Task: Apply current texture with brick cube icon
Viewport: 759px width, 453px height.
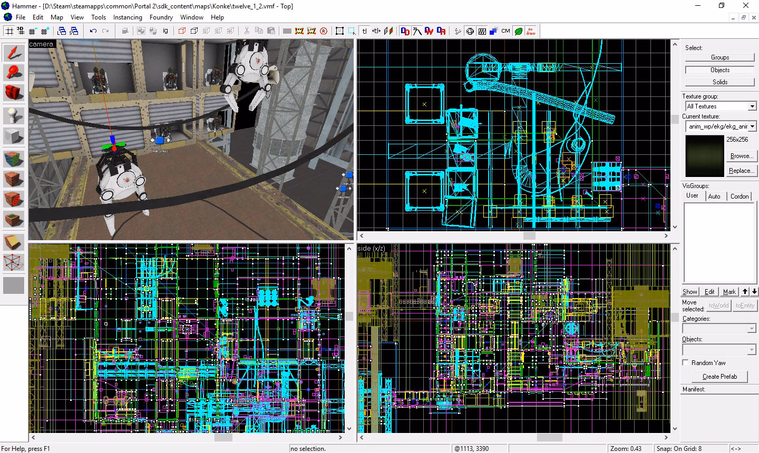Action: click(14, 179)
